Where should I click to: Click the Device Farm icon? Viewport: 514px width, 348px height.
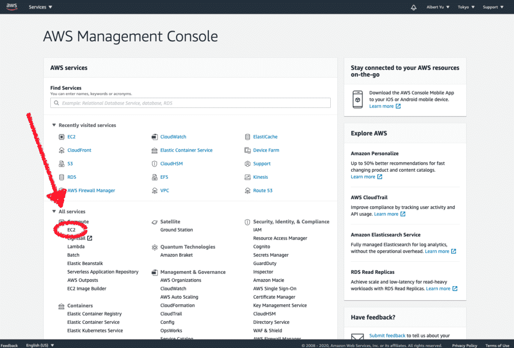247,150
